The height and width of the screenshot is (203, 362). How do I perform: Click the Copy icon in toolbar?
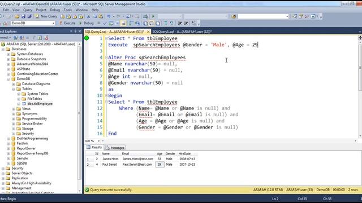click(x=94, y=16)
